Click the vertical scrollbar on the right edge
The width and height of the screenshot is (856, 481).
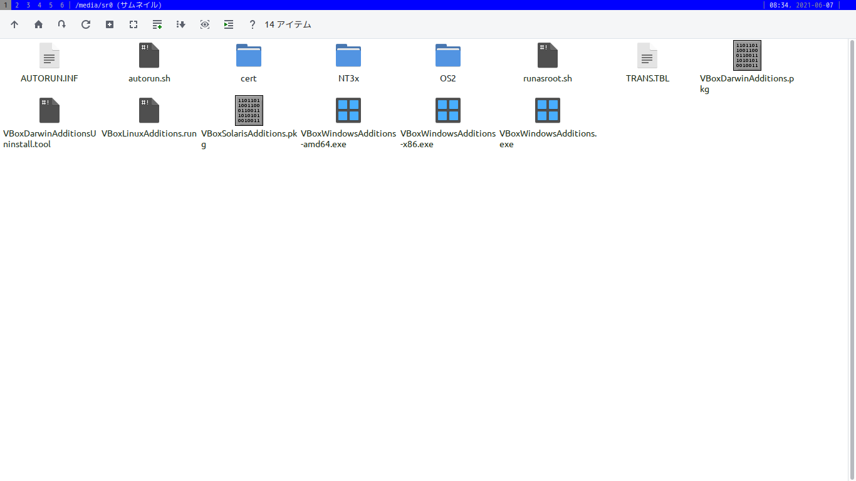[x=852, y=259]
